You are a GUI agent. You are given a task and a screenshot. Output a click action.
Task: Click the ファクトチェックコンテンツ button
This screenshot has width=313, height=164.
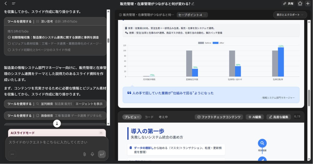coord(219,117)
